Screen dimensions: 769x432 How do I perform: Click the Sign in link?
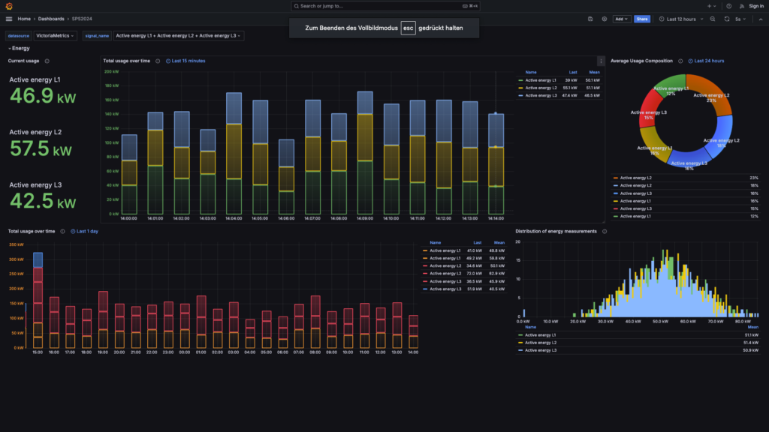click(x=755, y=6)
